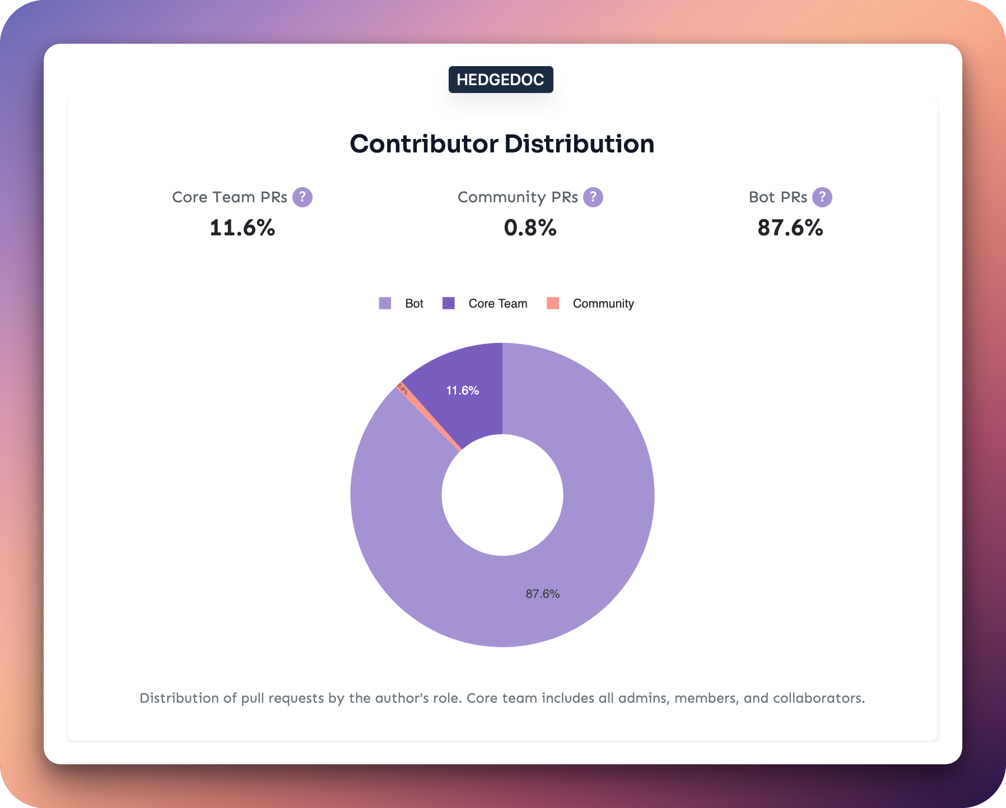This screenshot has height=808, width=1006.
Task: Toggle Bot series via legend label
Action: (x=414, y=304)
